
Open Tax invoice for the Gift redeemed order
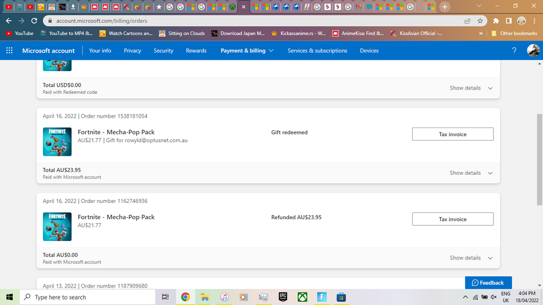click(x=453, y=134)
